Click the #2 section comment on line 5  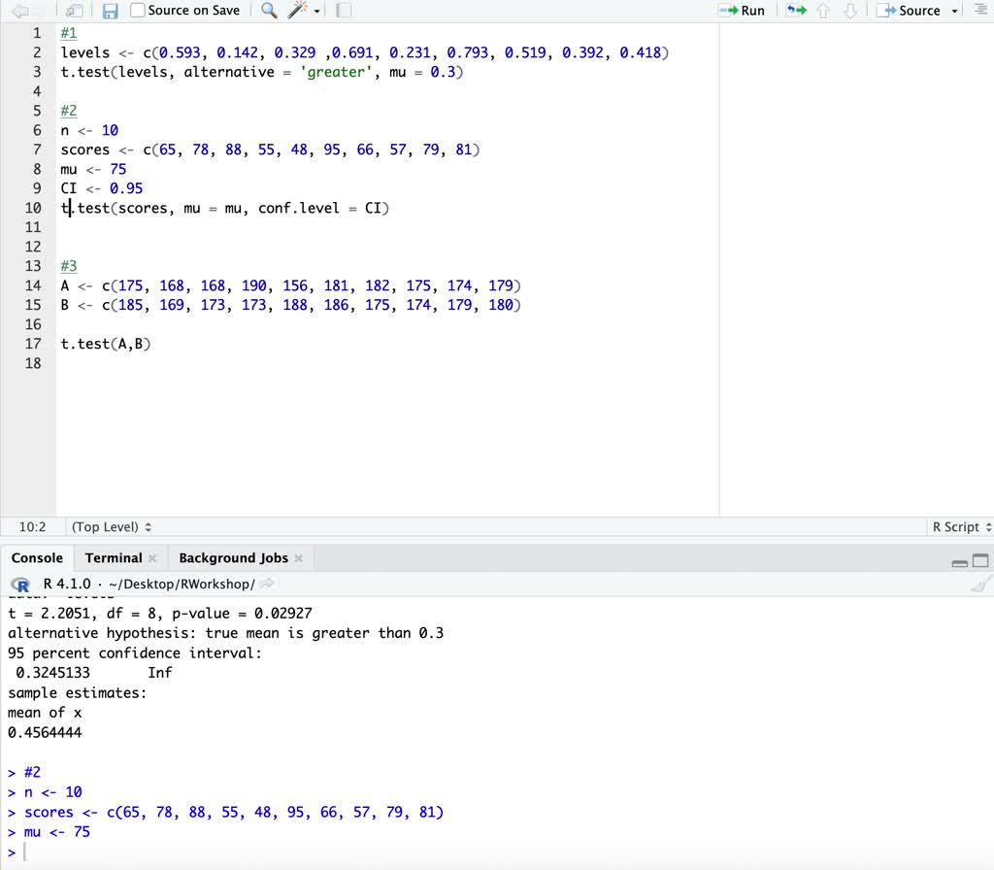pyautogui.click(x=69, y=111)
